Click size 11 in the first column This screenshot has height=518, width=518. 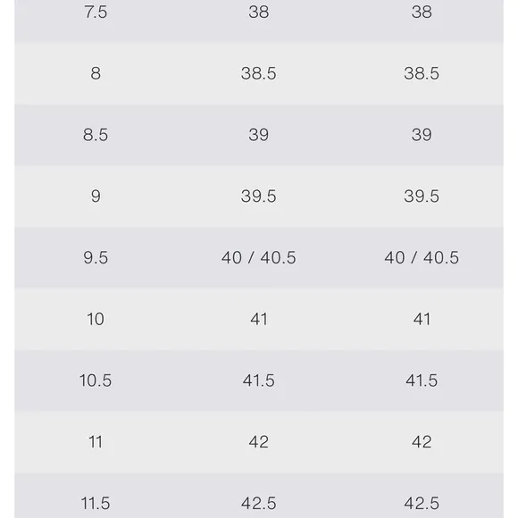[x=96, y=442]
